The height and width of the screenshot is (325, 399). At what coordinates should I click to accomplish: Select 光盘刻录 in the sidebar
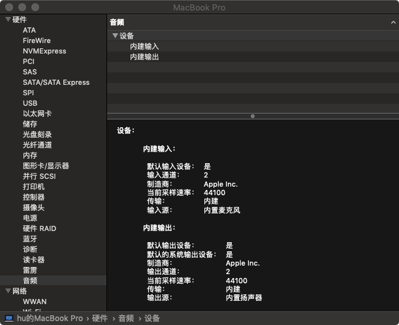(37, 134)
